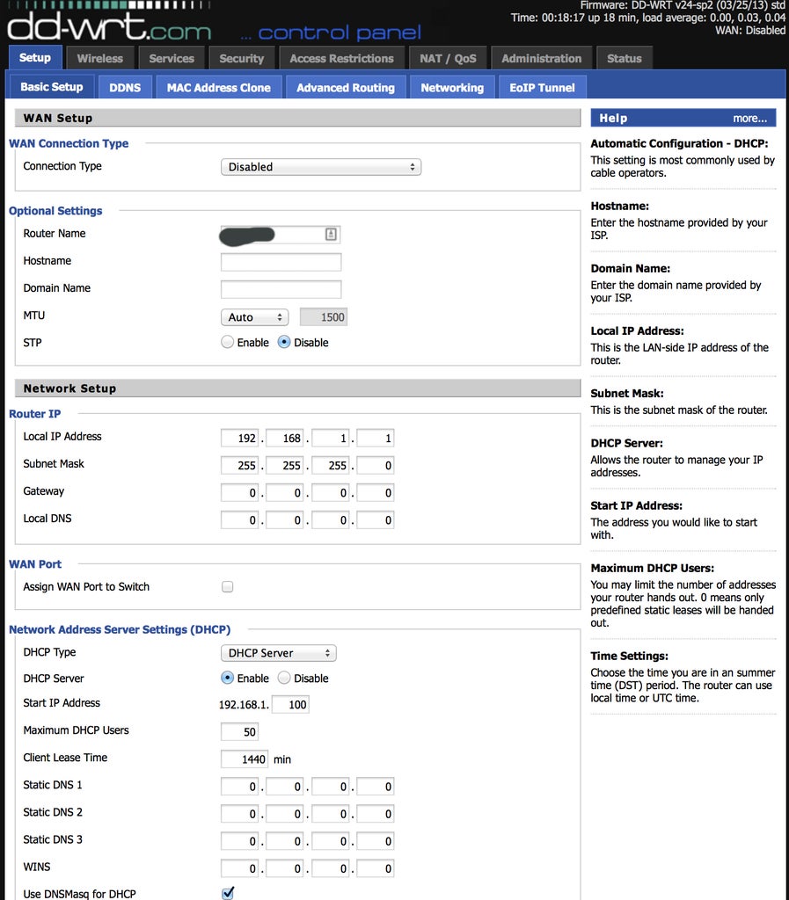Open the Administration tab
Viewport: 789px width, 900px height.
click(541, 58)
